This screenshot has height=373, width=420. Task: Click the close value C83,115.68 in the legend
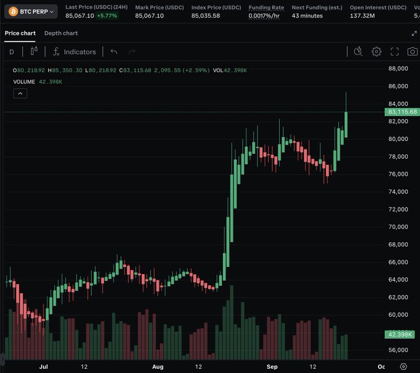click(135, 70)
